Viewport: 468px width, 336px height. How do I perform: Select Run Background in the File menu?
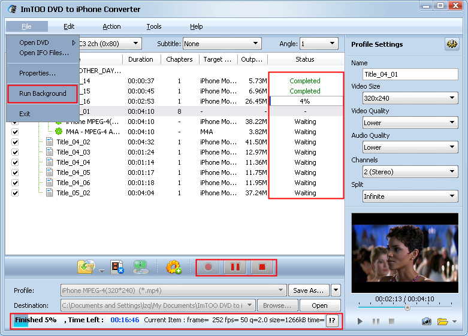click(x=43, y=93)
